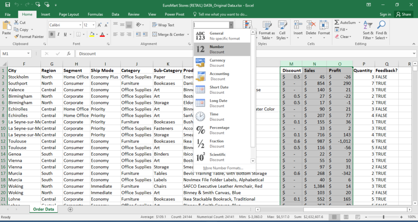Screen dimensions: 418x222
Task: Increase font size with larger A icon
Action: (100, 25)
